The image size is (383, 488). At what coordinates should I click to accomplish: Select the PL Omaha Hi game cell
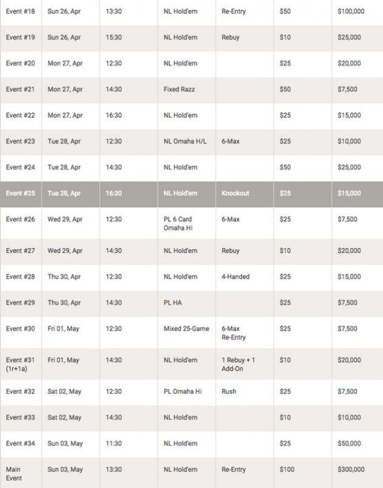point(182,391)
